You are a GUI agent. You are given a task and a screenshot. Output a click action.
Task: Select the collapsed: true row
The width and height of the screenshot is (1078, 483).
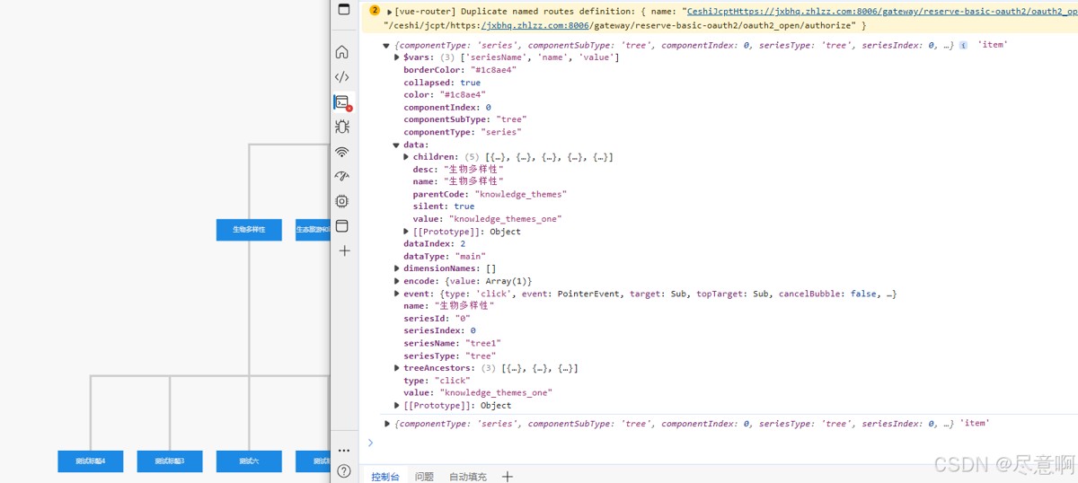tap(442, 83)
